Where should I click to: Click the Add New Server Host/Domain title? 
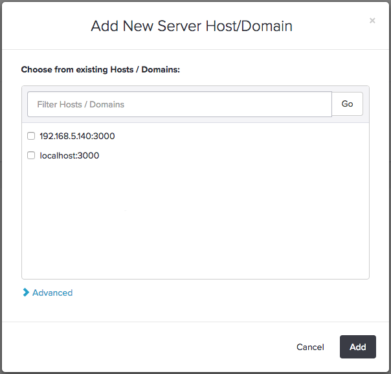[x=192, y=27]
